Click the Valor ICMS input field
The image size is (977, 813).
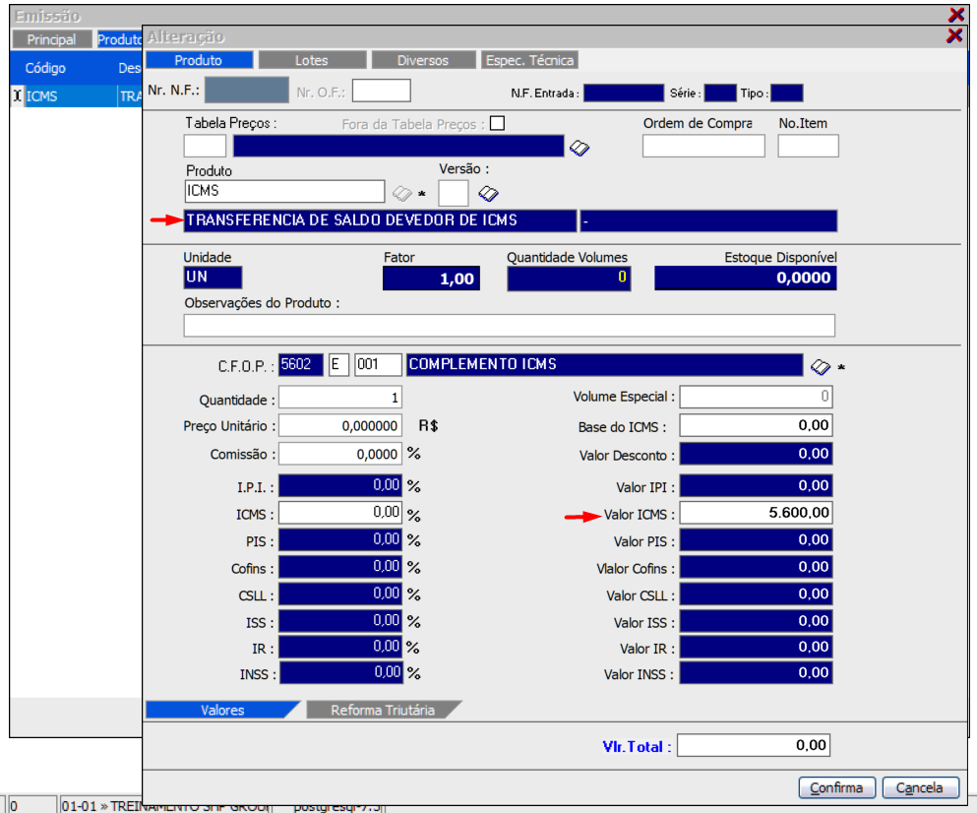pos(756,513)
